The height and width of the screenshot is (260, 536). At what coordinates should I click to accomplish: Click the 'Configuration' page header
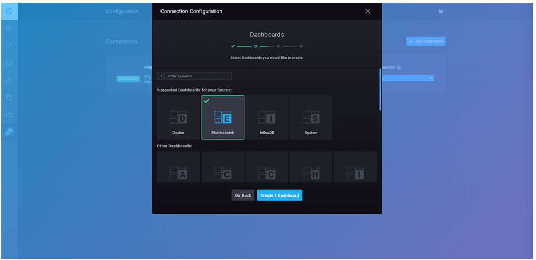(x=122, y=11)
